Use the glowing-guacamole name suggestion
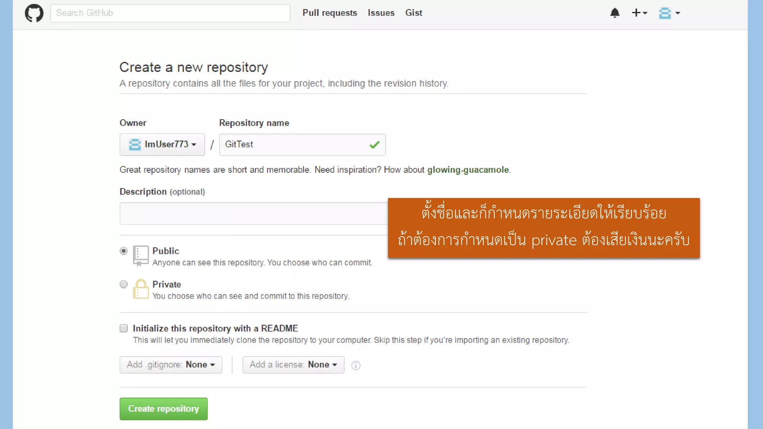 click(x=468, y=170)
